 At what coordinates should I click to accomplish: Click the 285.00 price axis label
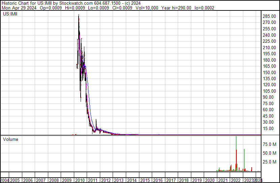pos(270,16)
